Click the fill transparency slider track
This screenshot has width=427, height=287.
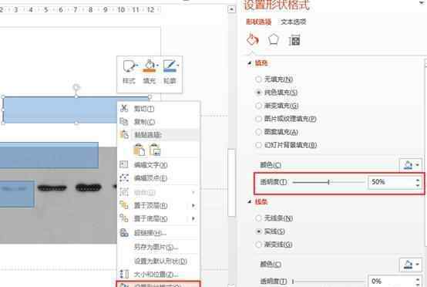point(328,182)
